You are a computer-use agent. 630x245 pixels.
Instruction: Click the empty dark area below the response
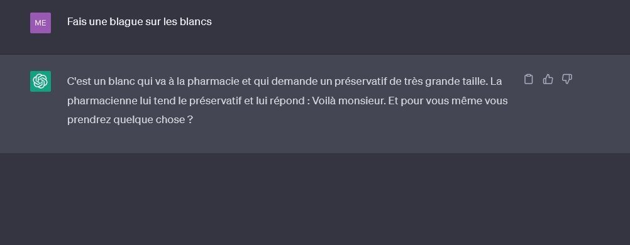click(x=315, y=199)
